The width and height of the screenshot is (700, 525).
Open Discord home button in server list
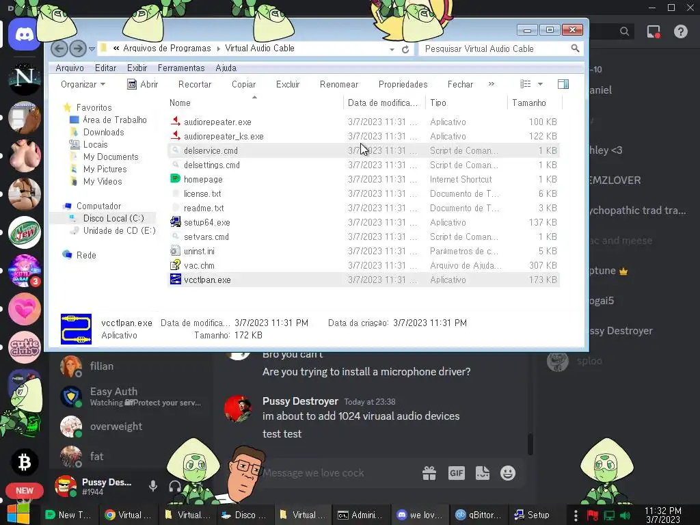pyautogui.click(x=24, y=34)
